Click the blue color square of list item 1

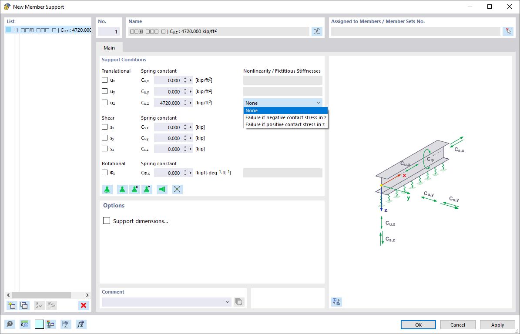click(9, 30)
